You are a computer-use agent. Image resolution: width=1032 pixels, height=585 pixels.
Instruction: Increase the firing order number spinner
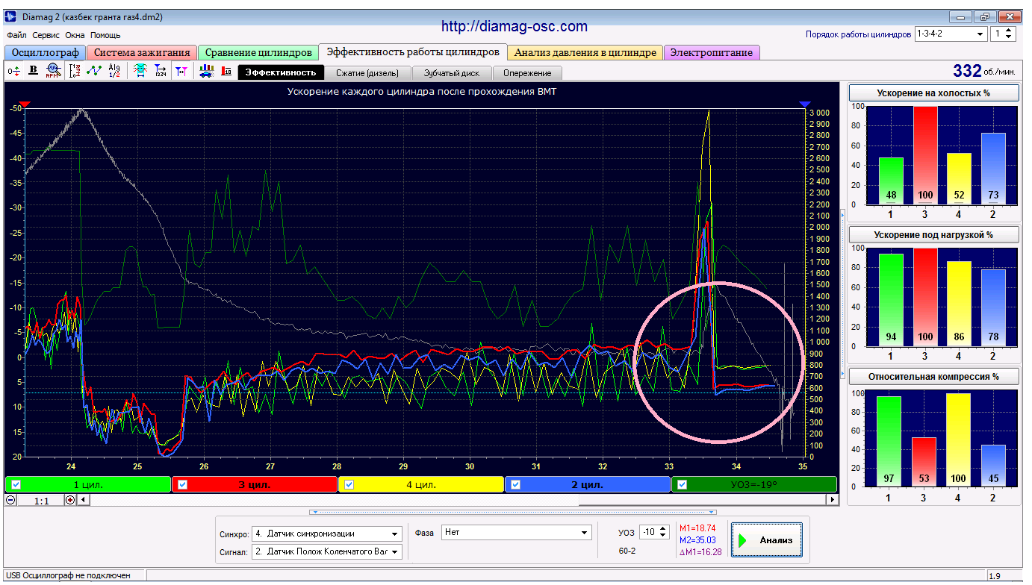pos(1010,31)
